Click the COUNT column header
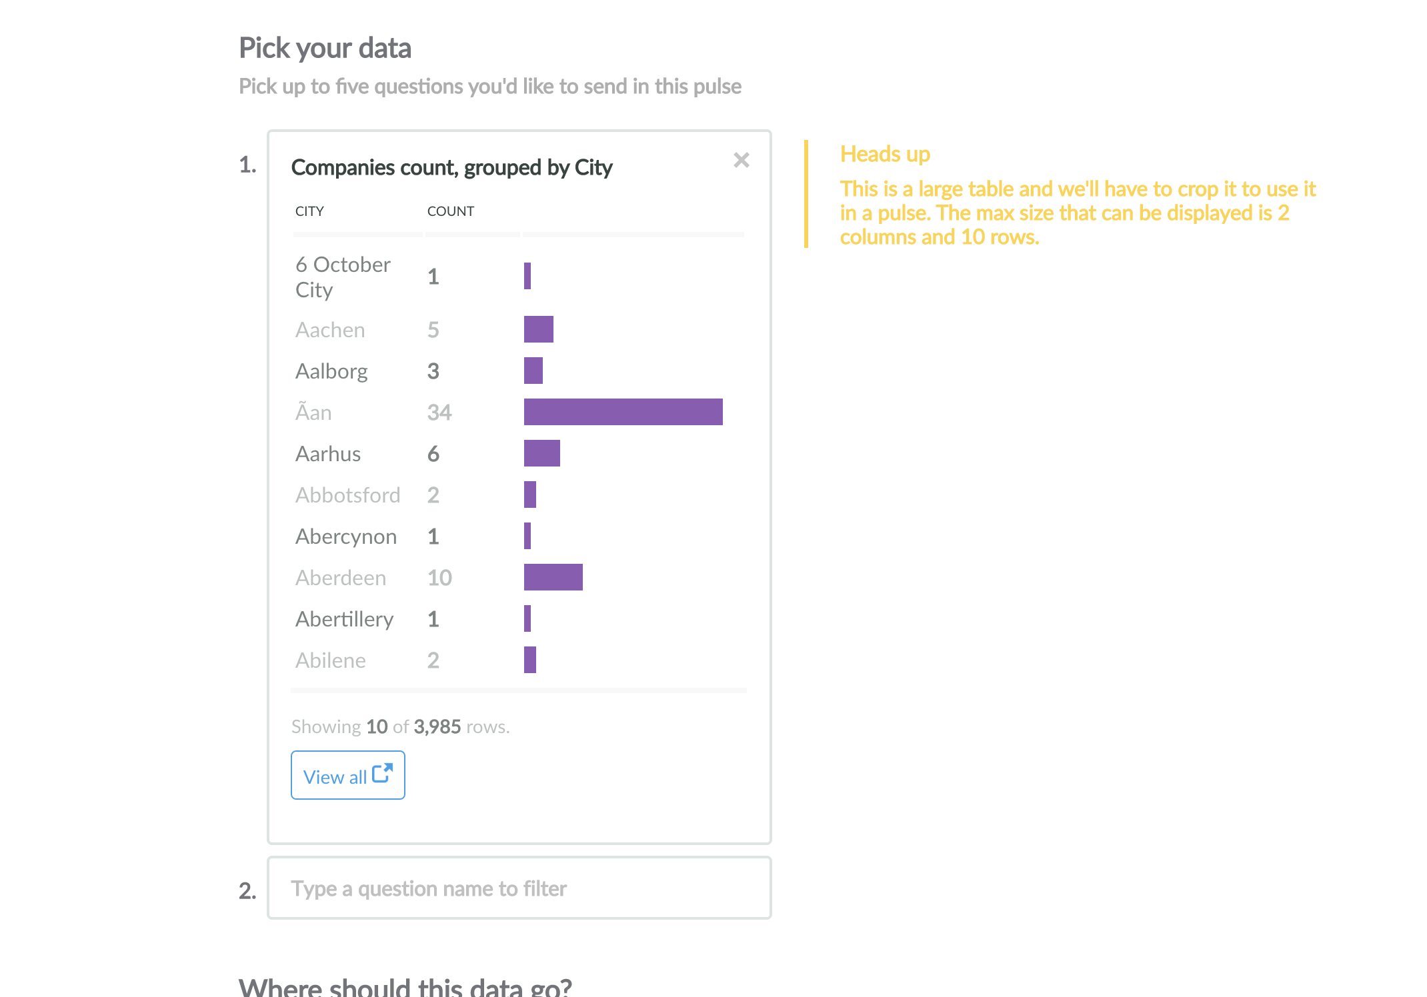The width and height of the screenshot is (1427, 997). 450,211
